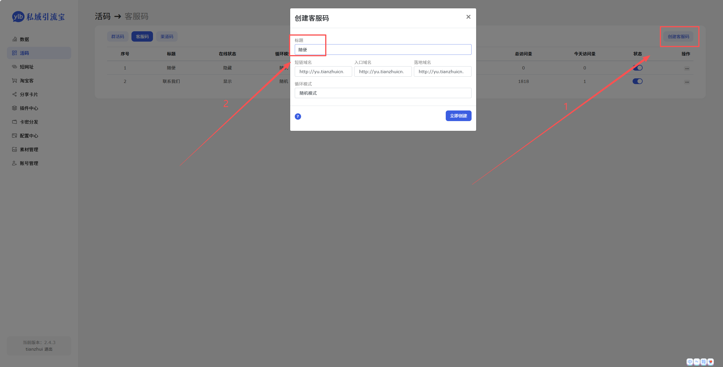Click the 创建客服码 button at top right

coord(678,36)
